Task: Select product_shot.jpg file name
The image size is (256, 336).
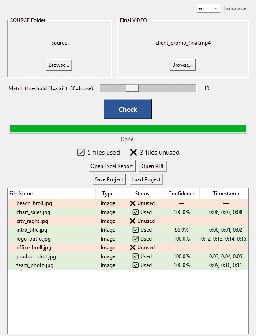Action: tap(36, 256)
